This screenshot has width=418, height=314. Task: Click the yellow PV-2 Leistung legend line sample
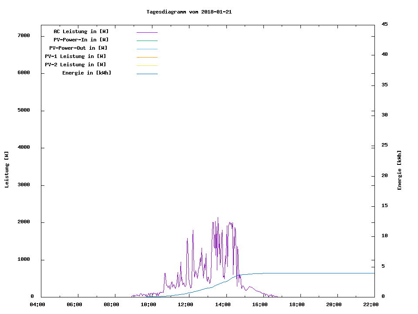pyautogui.click(x=147, y=65)
